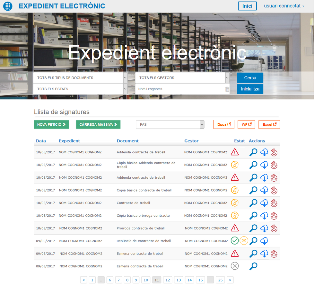The height and width of the screenshot is (287, 314).
Task: Go to page 12 in pagination
Action: tap(168, 280)
